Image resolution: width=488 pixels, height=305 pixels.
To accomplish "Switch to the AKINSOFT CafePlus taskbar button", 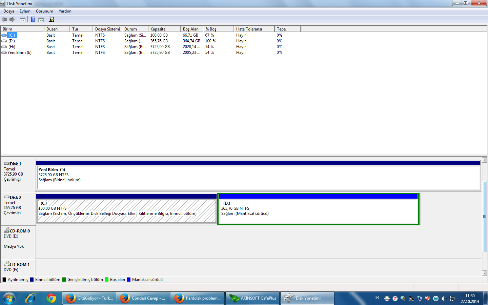I will tap(253, 298).
